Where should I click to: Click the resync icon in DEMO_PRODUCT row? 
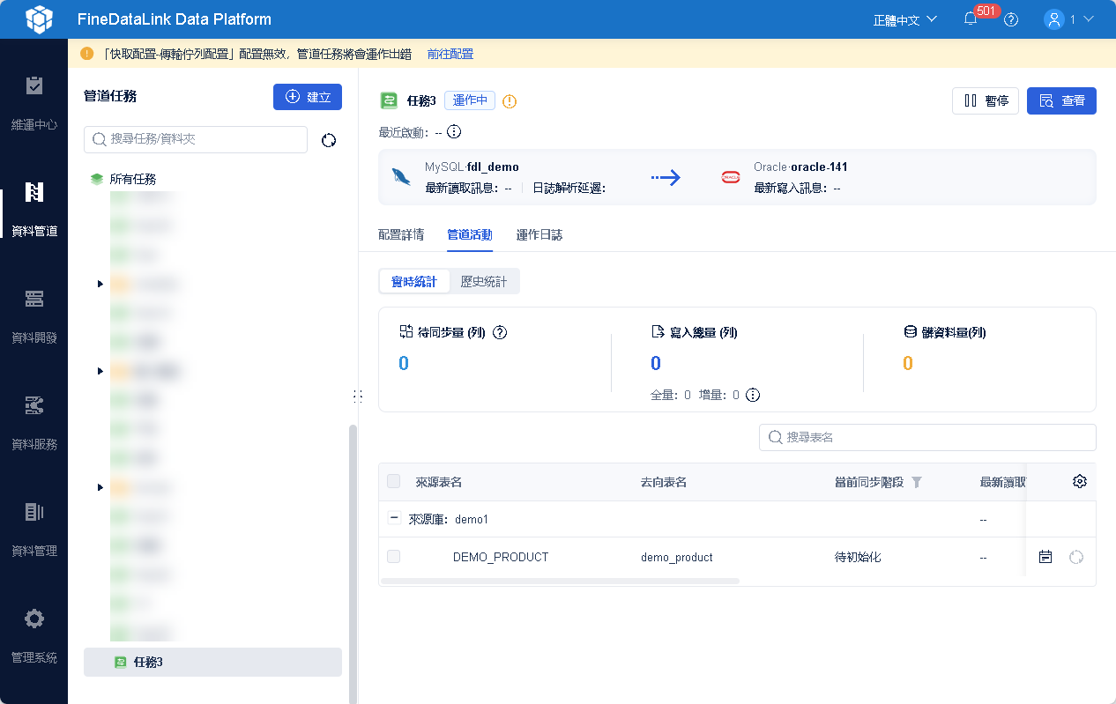pyautogui.click(x=1075, y=557)
